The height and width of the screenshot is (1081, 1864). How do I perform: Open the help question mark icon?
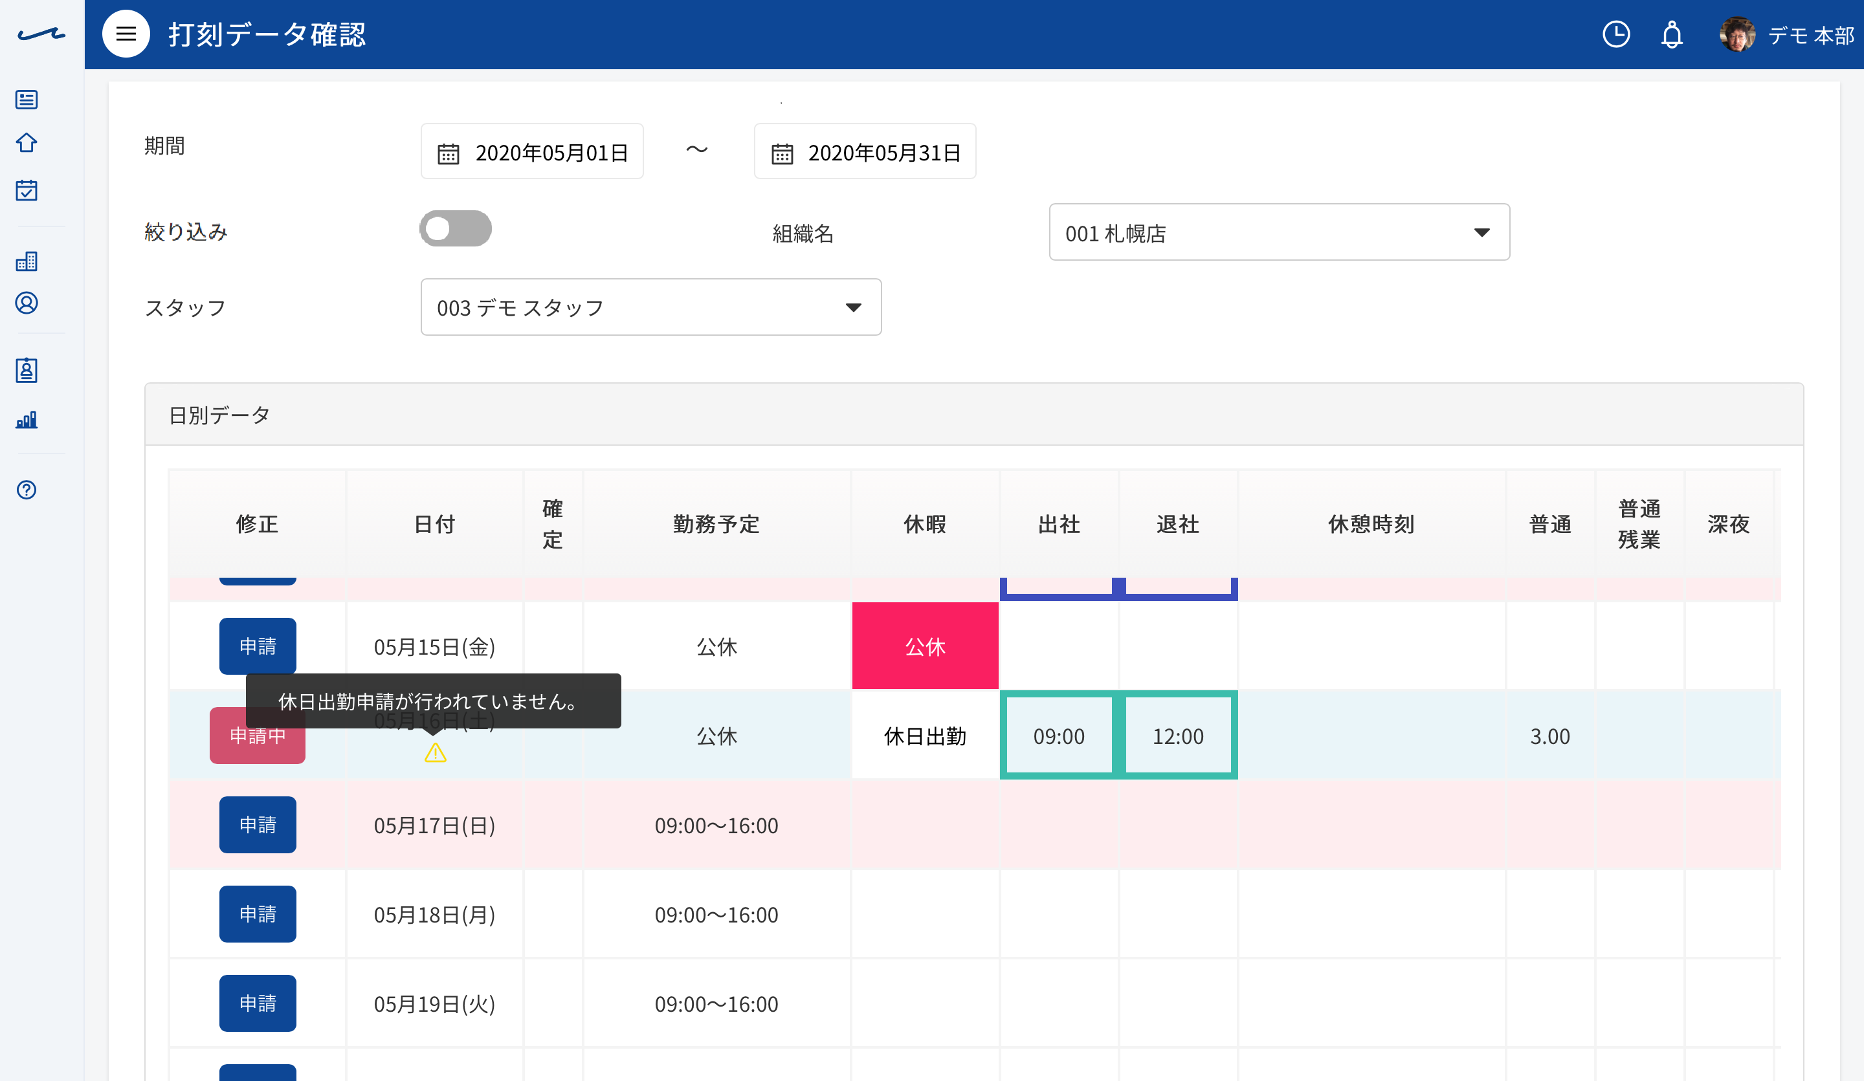tap(27, 490)
